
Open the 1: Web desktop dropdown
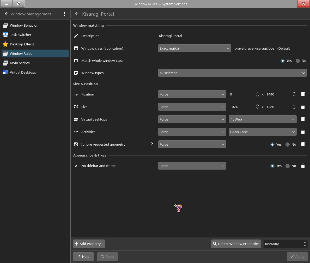[263, 119]
